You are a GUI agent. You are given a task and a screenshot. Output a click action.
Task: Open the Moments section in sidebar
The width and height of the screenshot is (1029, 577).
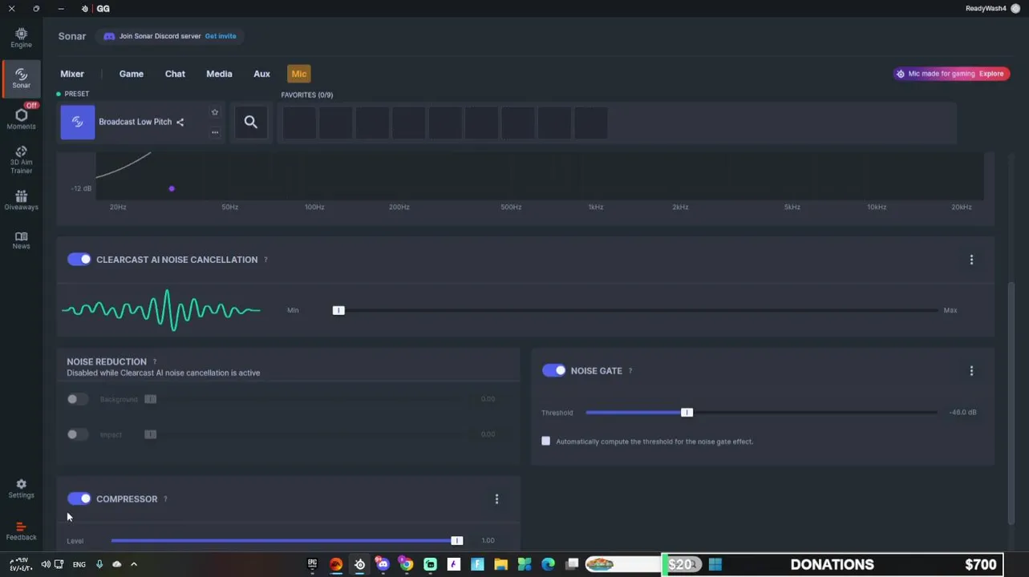coord(21,119)
